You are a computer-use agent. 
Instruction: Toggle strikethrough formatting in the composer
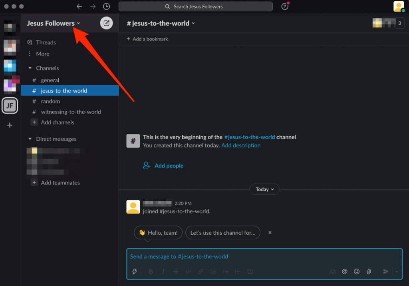(x=176, y=271)
